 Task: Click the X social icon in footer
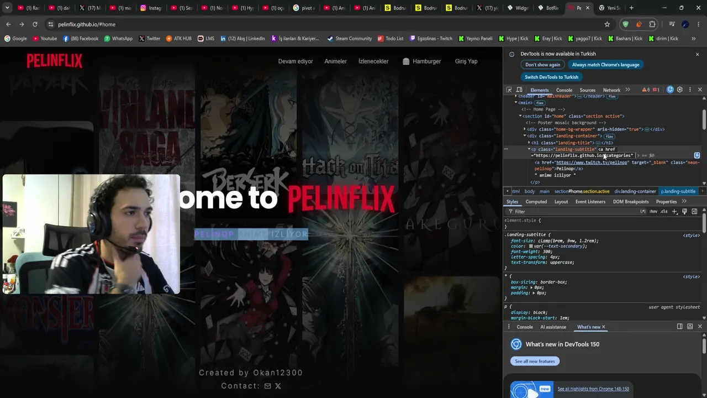point(278,386)
